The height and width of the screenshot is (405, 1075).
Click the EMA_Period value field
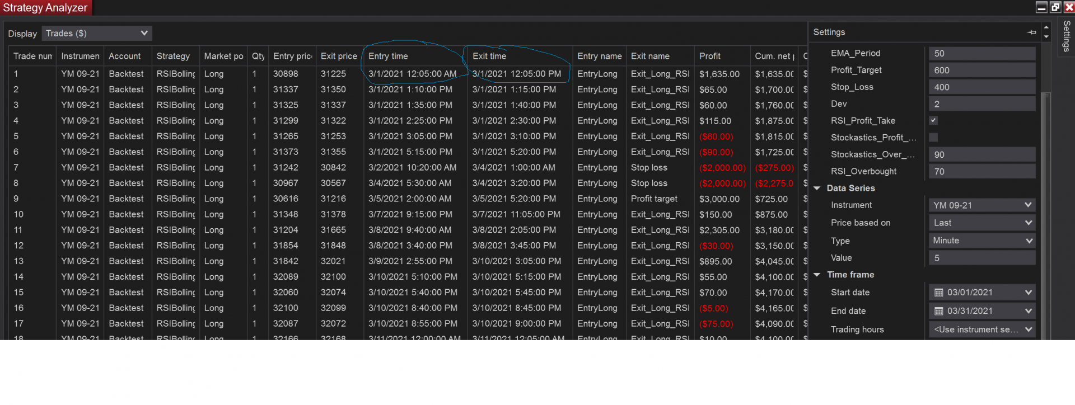982,54
